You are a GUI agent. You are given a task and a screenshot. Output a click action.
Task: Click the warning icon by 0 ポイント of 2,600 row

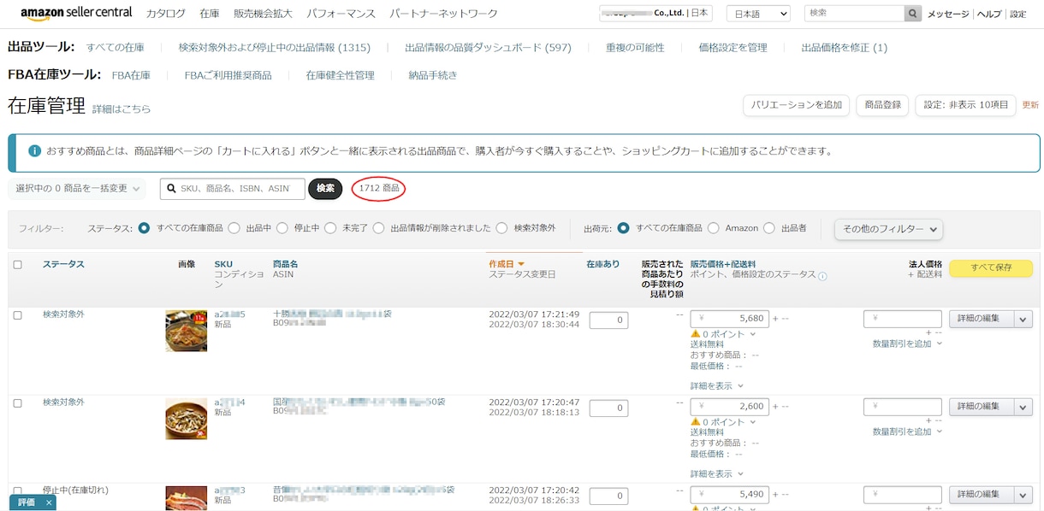pos(696,422)
